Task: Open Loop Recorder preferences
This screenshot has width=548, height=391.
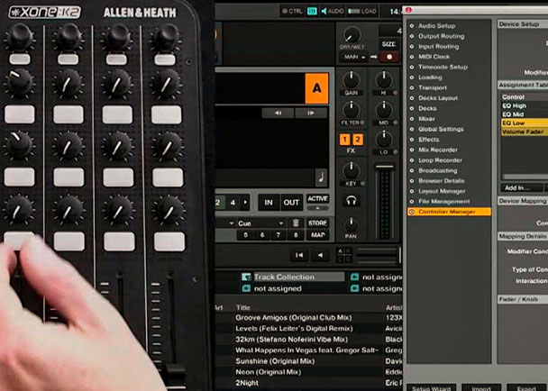Action: 440,160
